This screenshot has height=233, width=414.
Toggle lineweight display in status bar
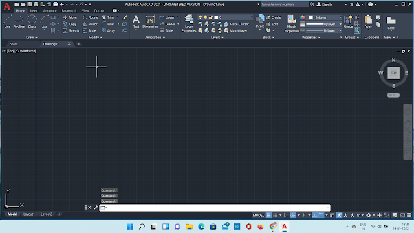coord(332,215)
